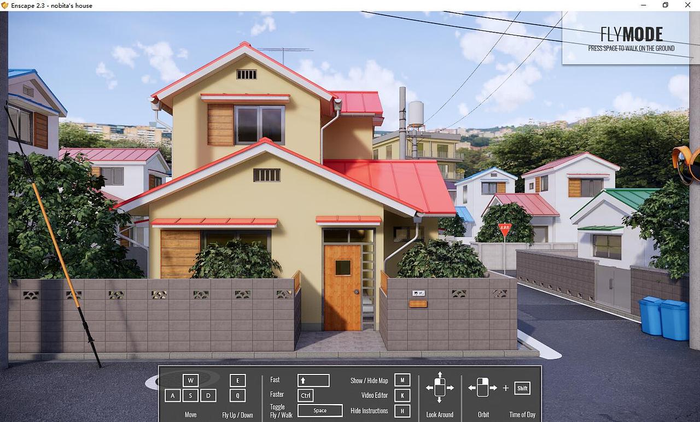Screen dimensions: 700x422
Task: Click the Enscape app icon in the title bar
Action: click(5, 5)
